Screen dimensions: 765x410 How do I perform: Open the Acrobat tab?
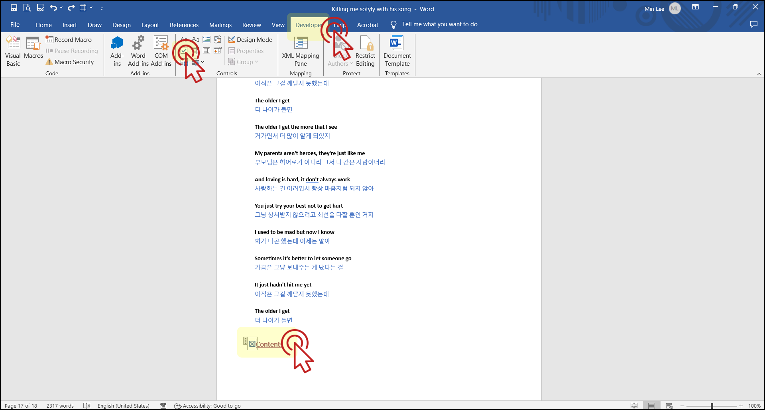368,25
